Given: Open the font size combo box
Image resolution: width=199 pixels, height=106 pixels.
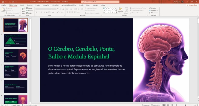Looking at the screenshot, I should 54,9.
